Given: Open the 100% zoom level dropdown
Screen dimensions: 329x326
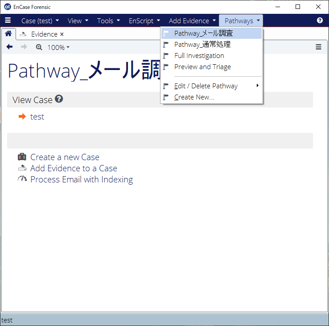Looking at the screenshot, I should coord(58,47).
